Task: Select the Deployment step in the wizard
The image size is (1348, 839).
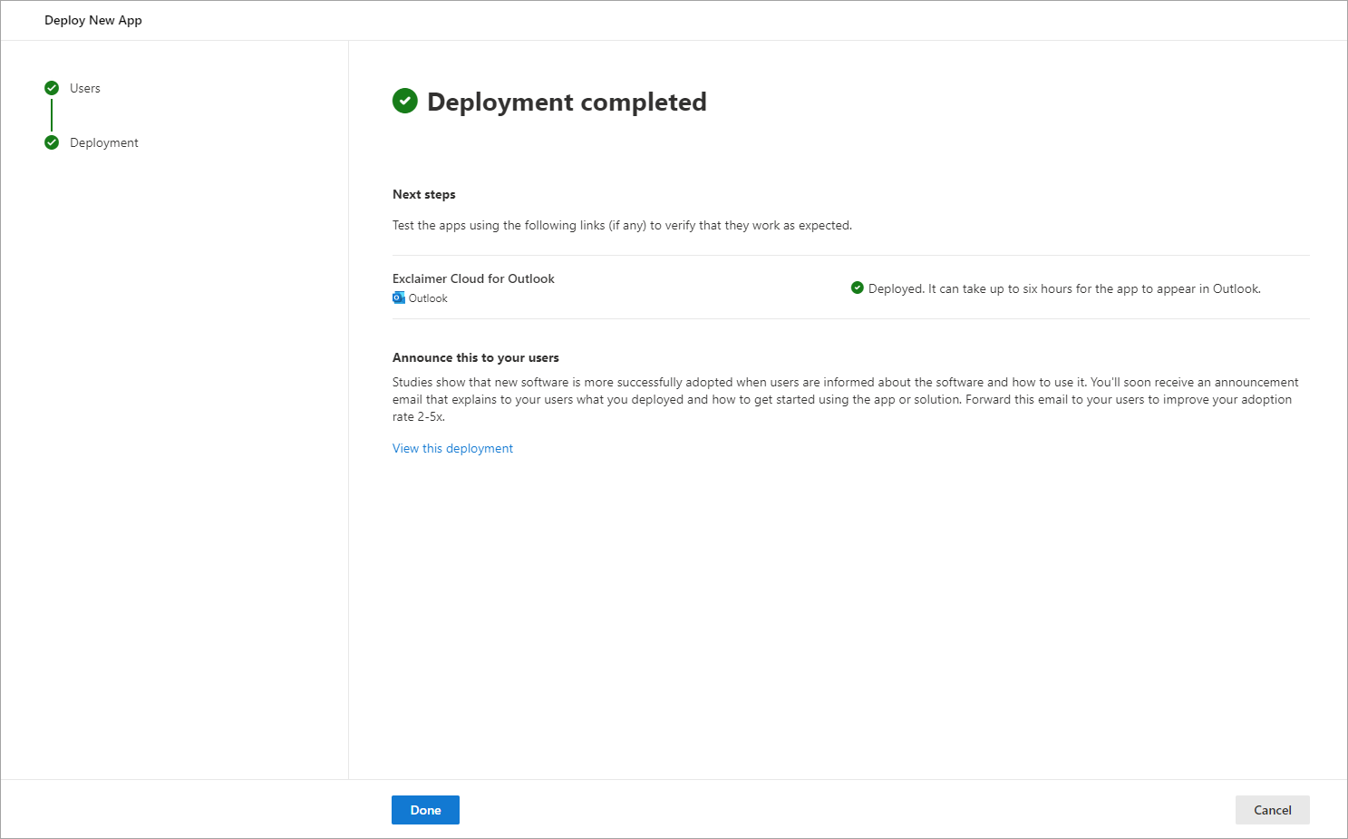Action: [104, 142]
